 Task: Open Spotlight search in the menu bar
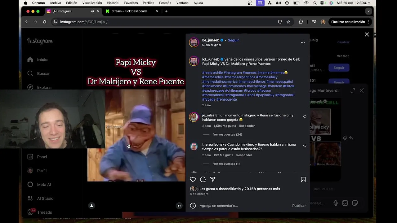(x=315, y=3)
